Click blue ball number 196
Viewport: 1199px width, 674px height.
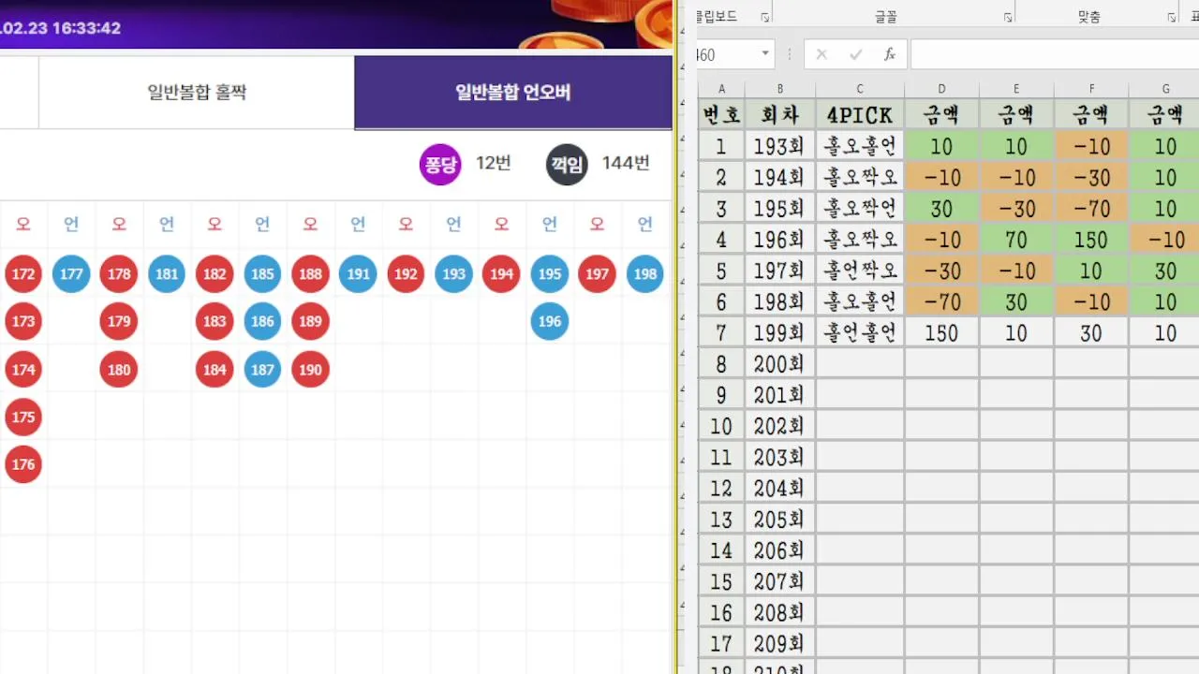(550, 321)
